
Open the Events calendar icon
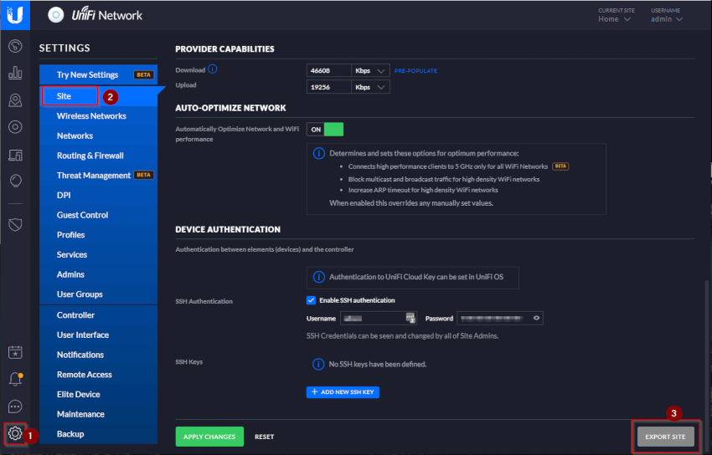tap(15, 352)
